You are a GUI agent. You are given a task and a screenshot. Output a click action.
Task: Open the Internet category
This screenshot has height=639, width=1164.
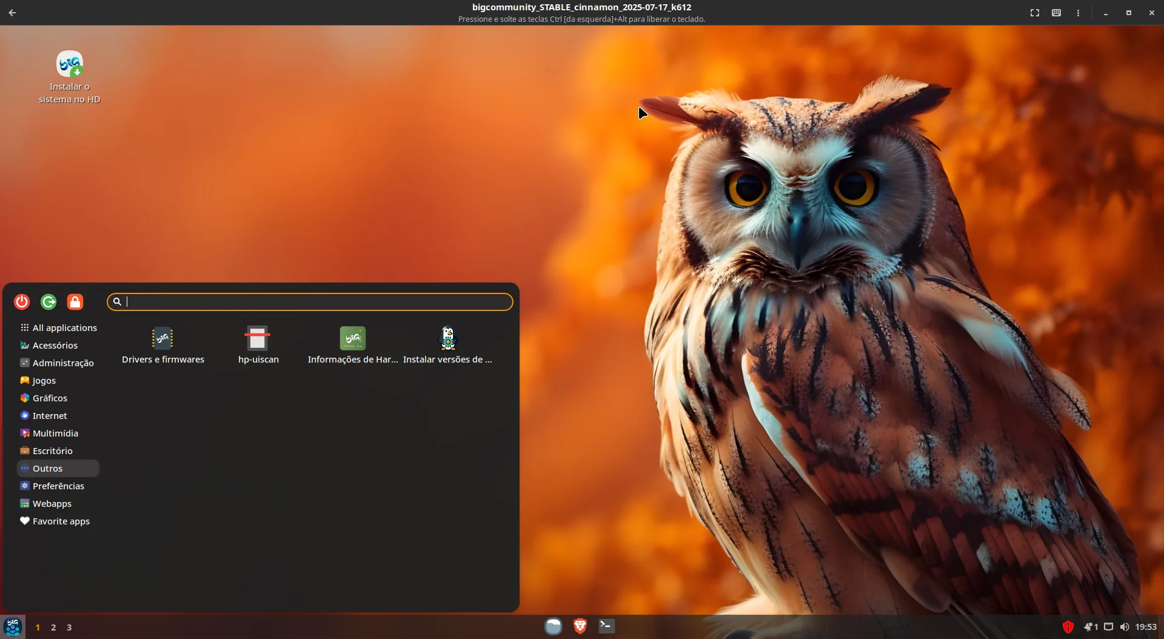click(58, 415)
